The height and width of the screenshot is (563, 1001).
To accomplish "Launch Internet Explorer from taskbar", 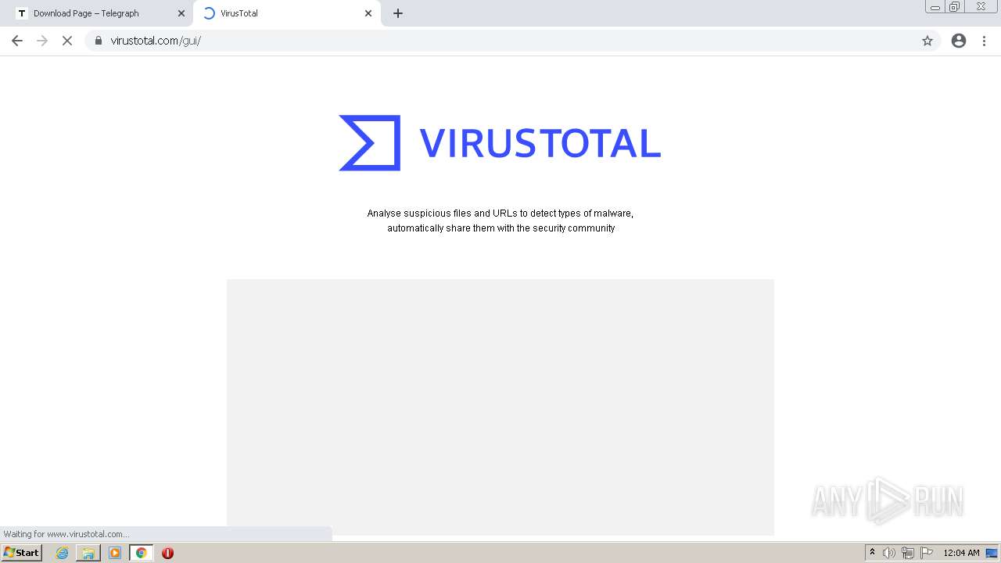I will point(63,553).
